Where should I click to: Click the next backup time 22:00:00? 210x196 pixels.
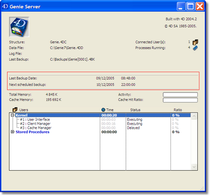coord(128,85)
